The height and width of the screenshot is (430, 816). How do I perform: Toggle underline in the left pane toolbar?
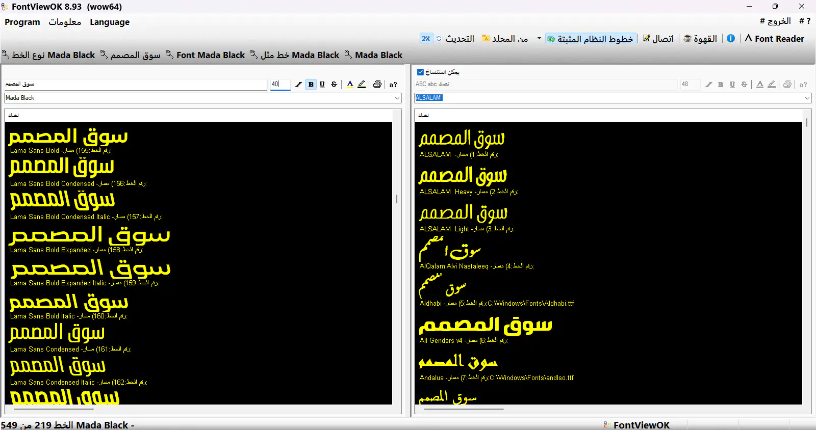pyautogui.click(x=322, y=85)
